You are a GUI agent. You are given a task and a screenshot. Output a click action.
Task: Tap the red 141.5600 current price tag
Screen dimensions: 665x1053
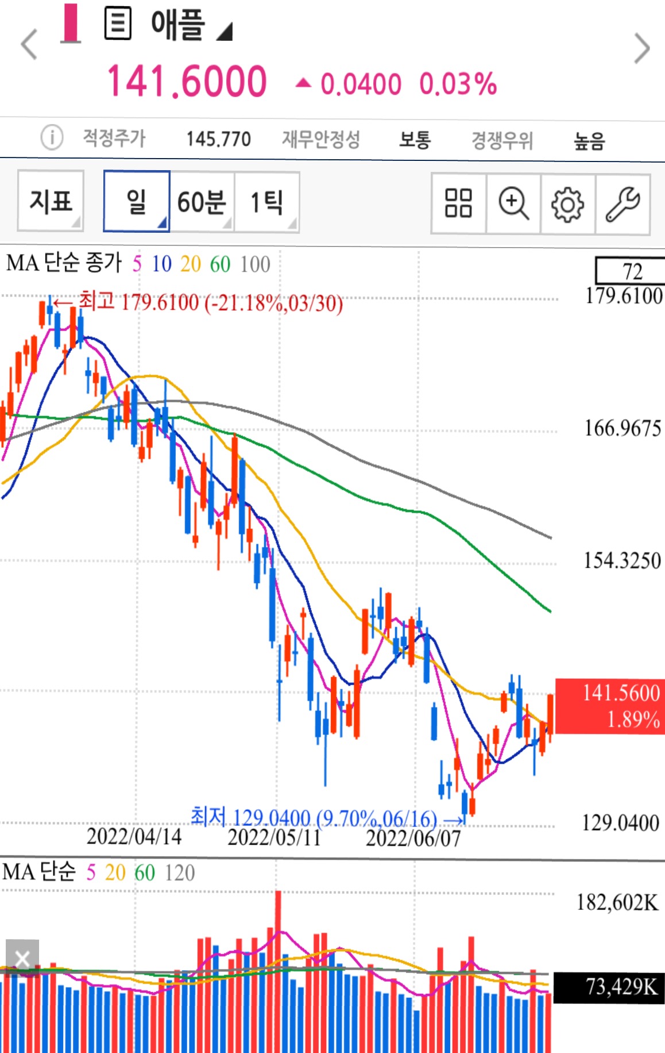point(610,706)
